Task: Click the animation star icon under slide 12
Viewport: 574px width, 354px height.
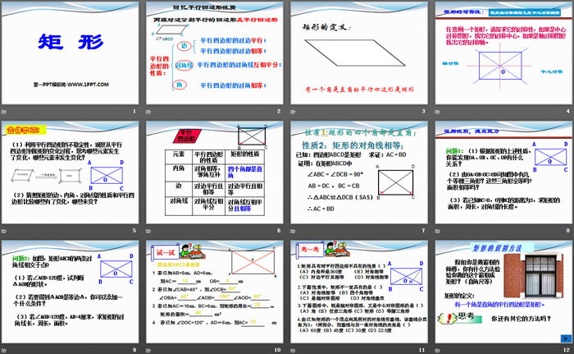Action: [437, 351]
